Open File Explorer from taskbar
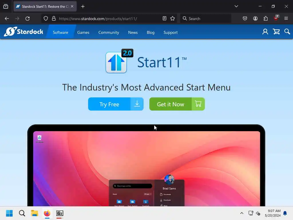Screen dimensions: 293x220 [35, 213]
